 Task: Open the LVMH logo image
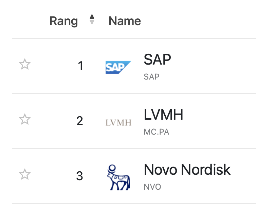click(x=118, y=123)
